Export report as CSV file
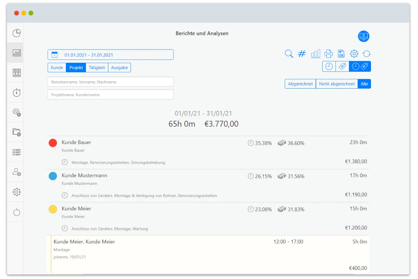 341,54
